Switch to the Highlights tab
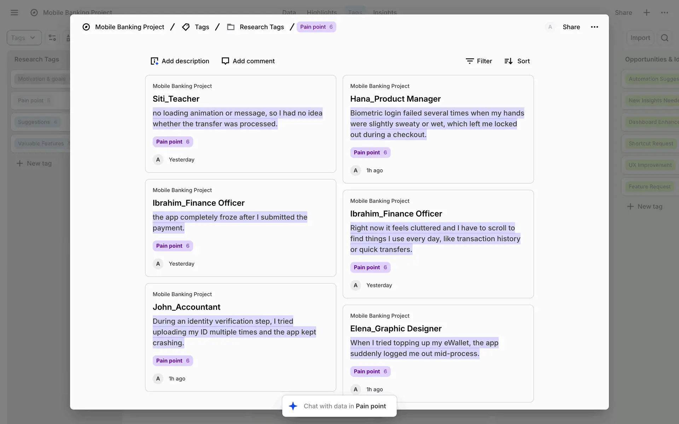This screenshot has height=424, width=679. pos(321,12)
